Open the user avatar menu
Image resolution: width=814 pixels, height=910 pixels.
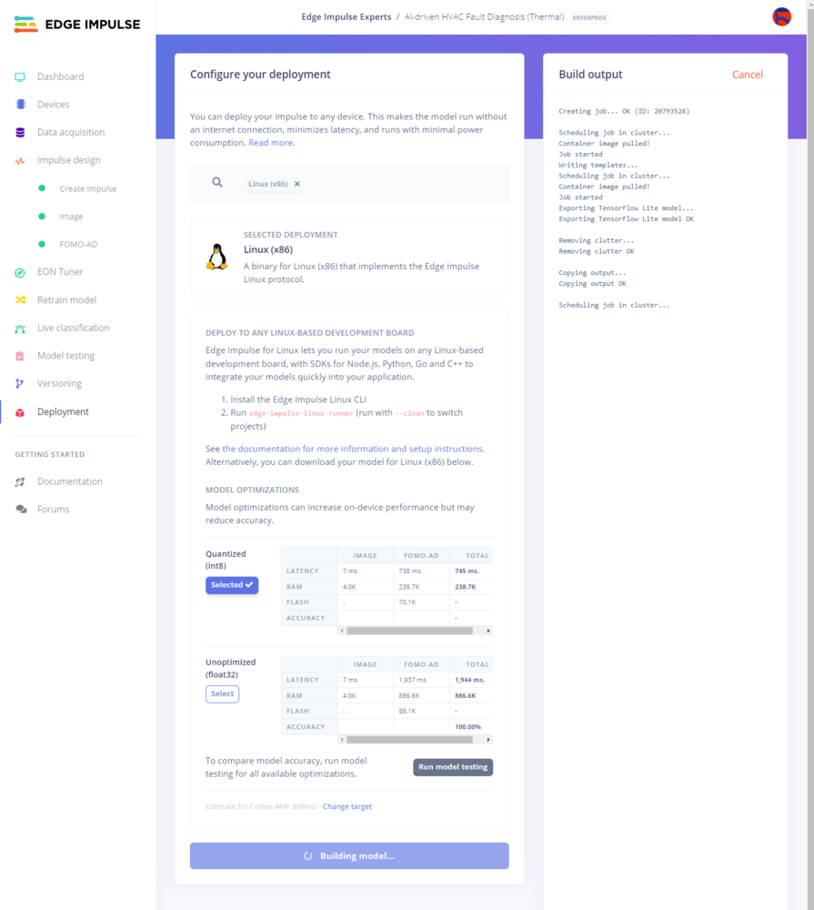click(x=781, y=16)
